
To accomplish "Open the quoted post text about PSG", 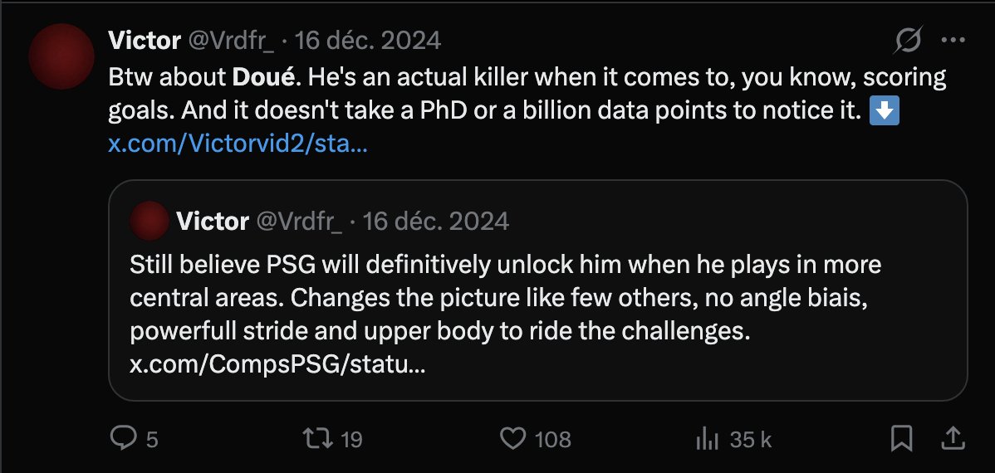I will [x=505, y=297].
